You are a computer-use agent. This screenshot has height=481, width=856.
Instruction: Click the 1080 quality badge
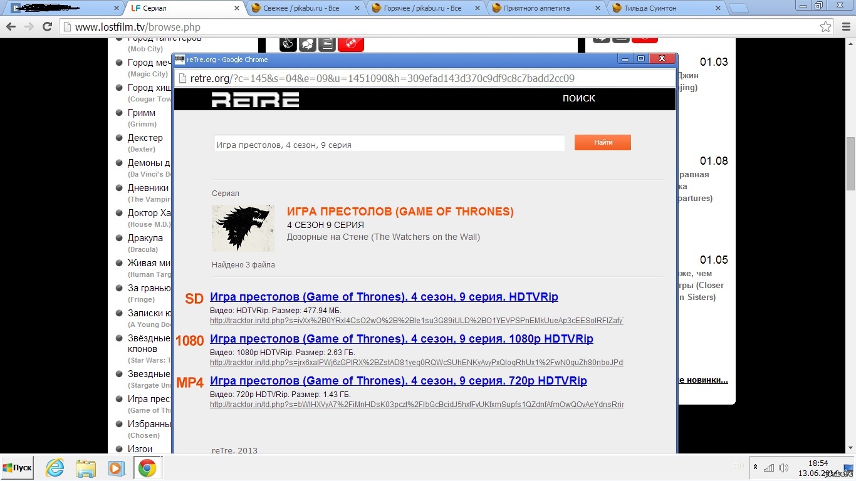(x=190, y=341)
